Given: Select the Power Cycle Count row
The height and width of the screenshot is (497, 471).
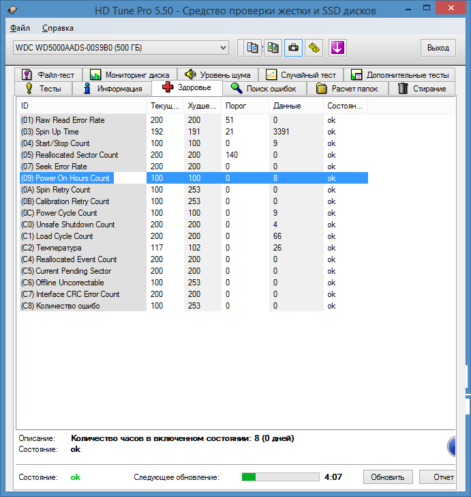Looking at the screenshot, I should click(194, 213).
